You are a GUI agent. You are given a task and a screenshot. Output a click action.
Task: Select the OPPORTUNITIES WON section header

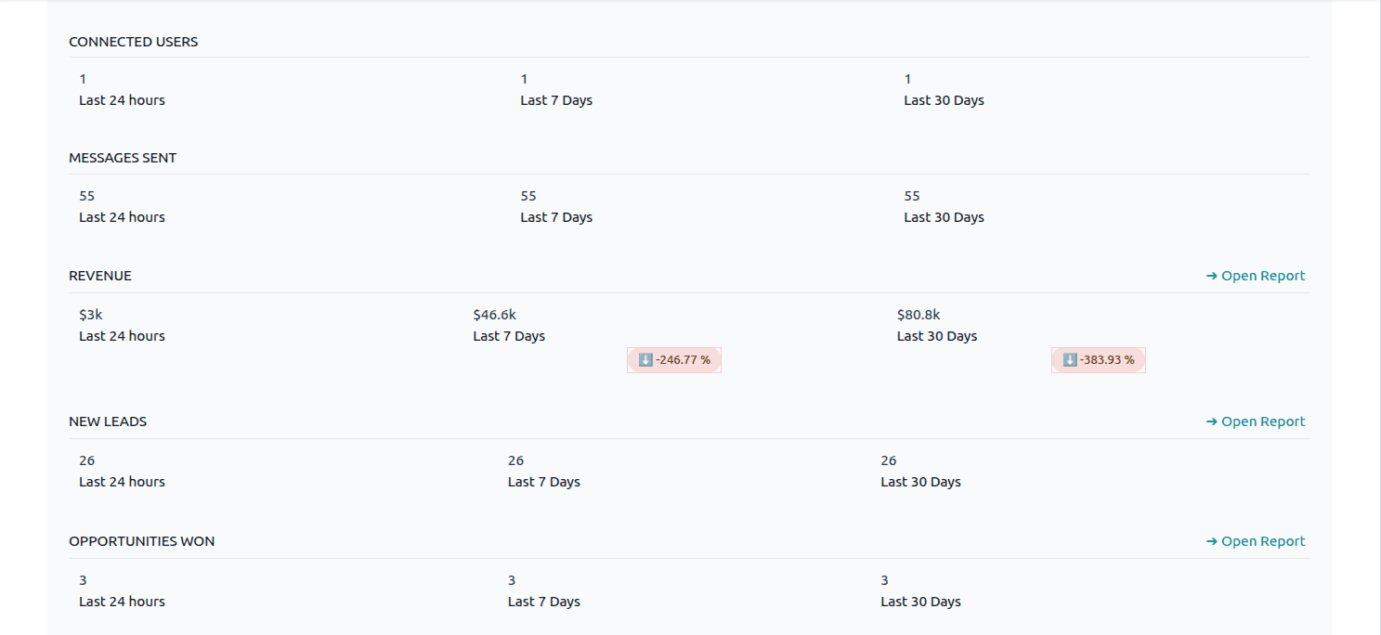tap(141, 540)
